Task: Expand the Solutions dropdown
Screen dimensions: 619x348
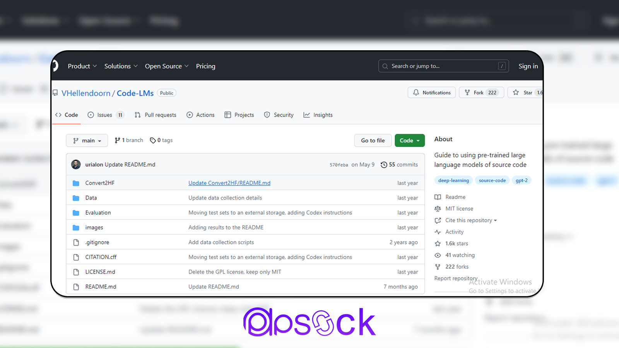Action: tap(121, 66)
